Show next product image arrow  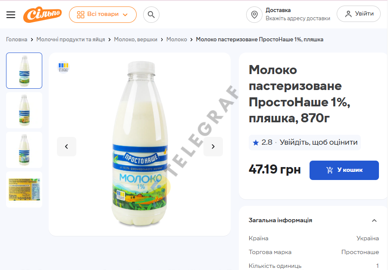click(213, 146)
